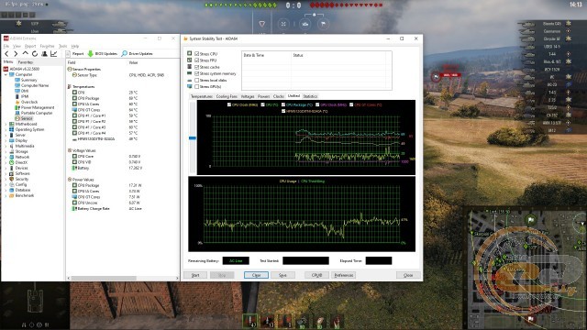Open the File menu in AIDA64
Image resolution: width=587 pixels, height=330 pixels.
tap(6, 46)
